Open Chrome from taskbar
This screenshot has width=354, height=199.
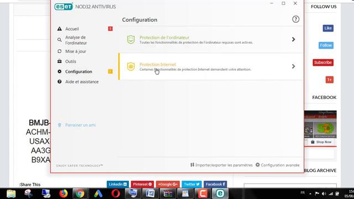tap(80, 193)
